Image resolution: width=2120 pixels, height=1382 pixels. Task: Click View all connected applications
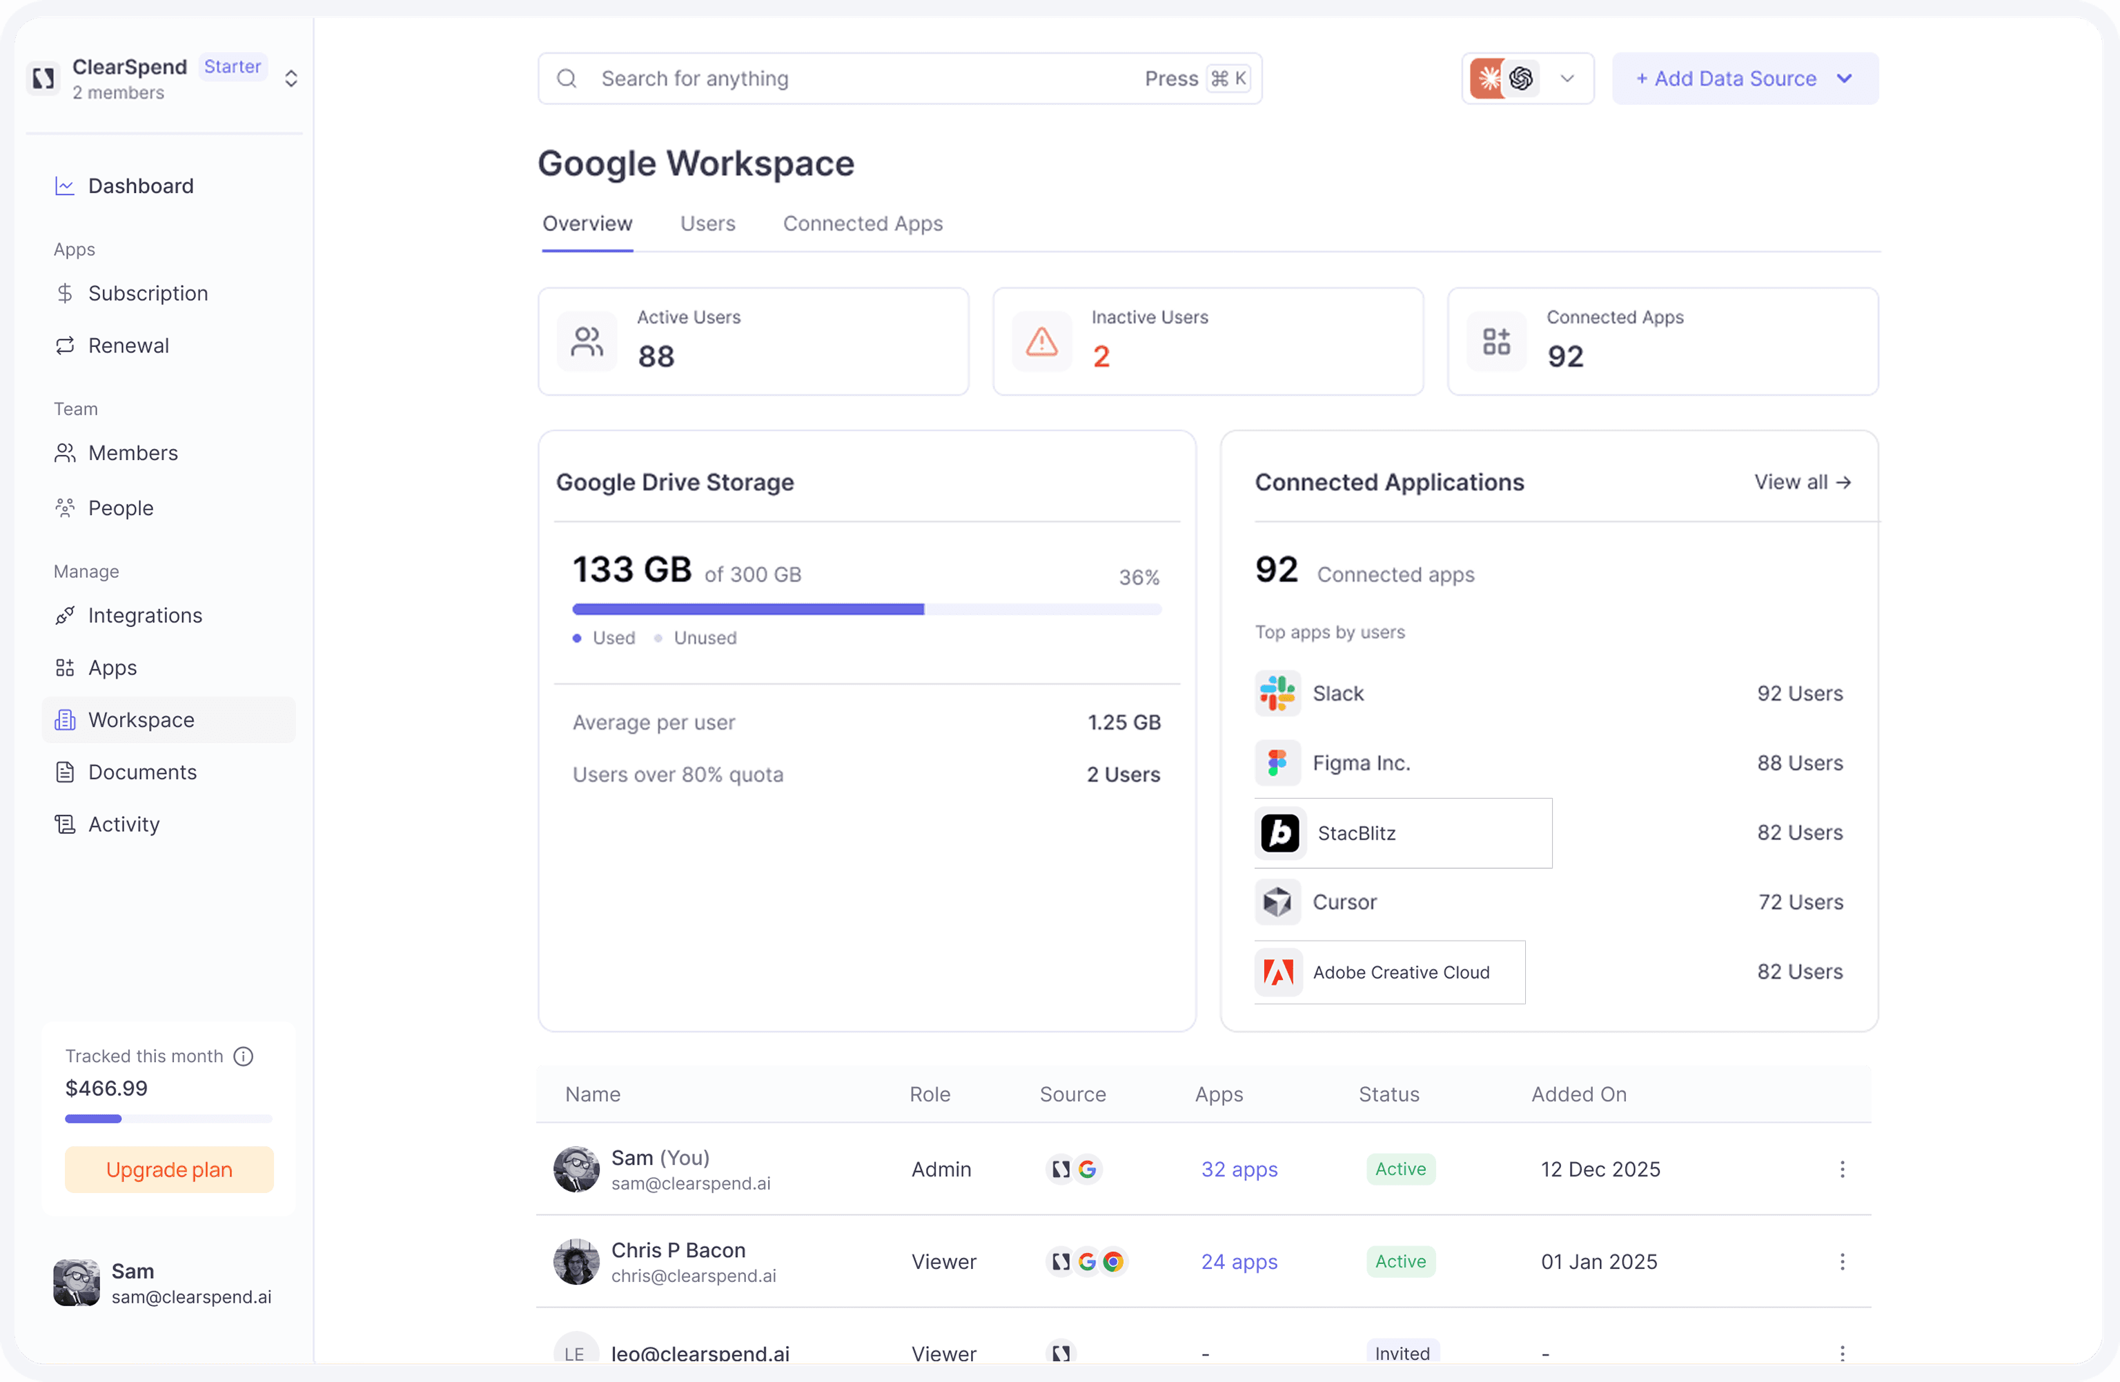tap(1802, 481)
